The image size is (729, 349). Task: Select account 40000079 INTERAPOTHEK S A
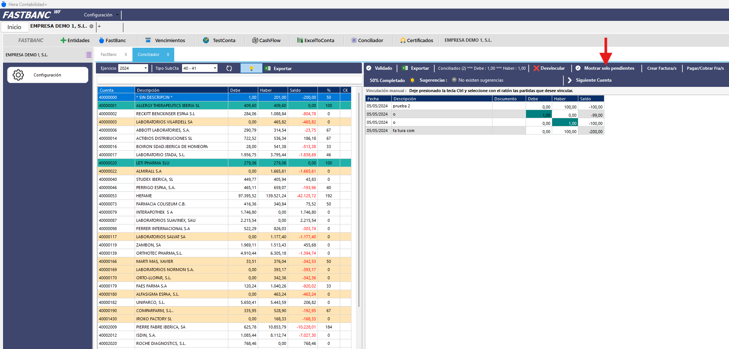click(224, 212)
